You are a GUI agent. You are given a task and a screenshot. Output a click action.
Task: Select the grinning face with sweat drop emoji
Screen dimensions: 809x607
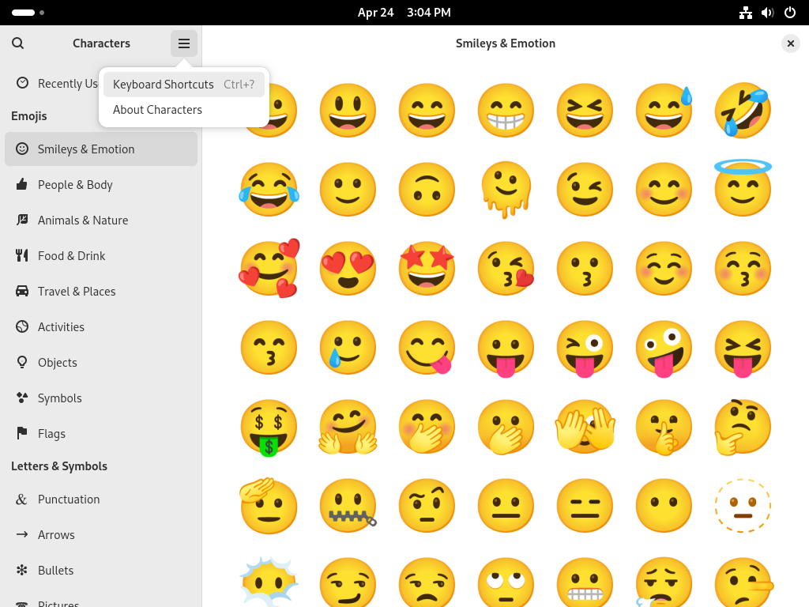click(664, 111)
